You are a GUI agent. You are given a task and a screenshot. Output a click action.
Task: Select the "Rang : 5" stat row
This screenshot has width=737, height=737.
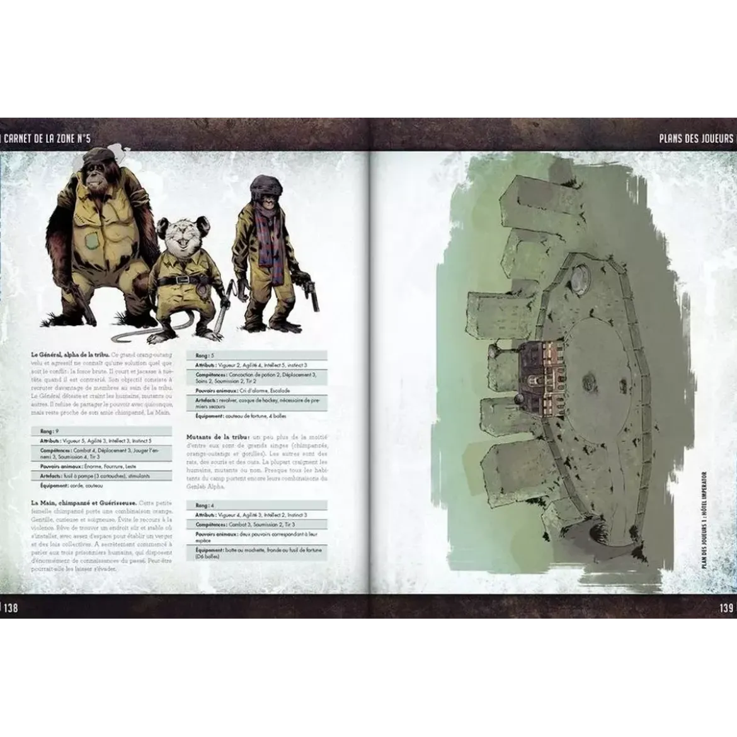click(256, 356)
